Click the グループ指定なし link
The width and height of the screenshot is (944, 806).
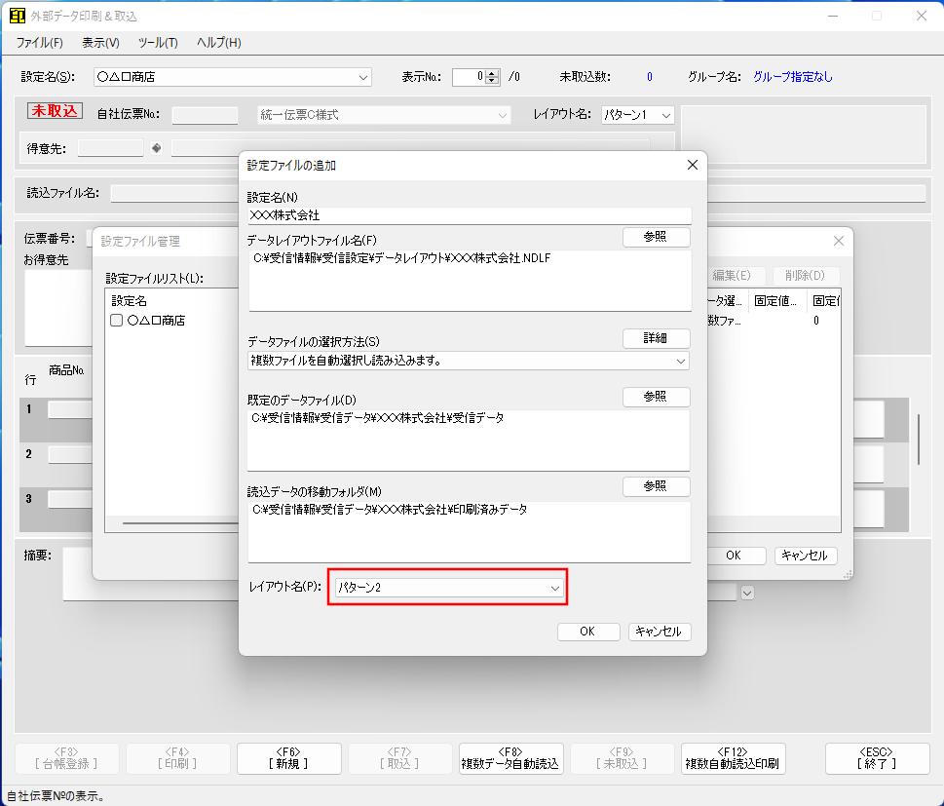(x=793, y=77)
